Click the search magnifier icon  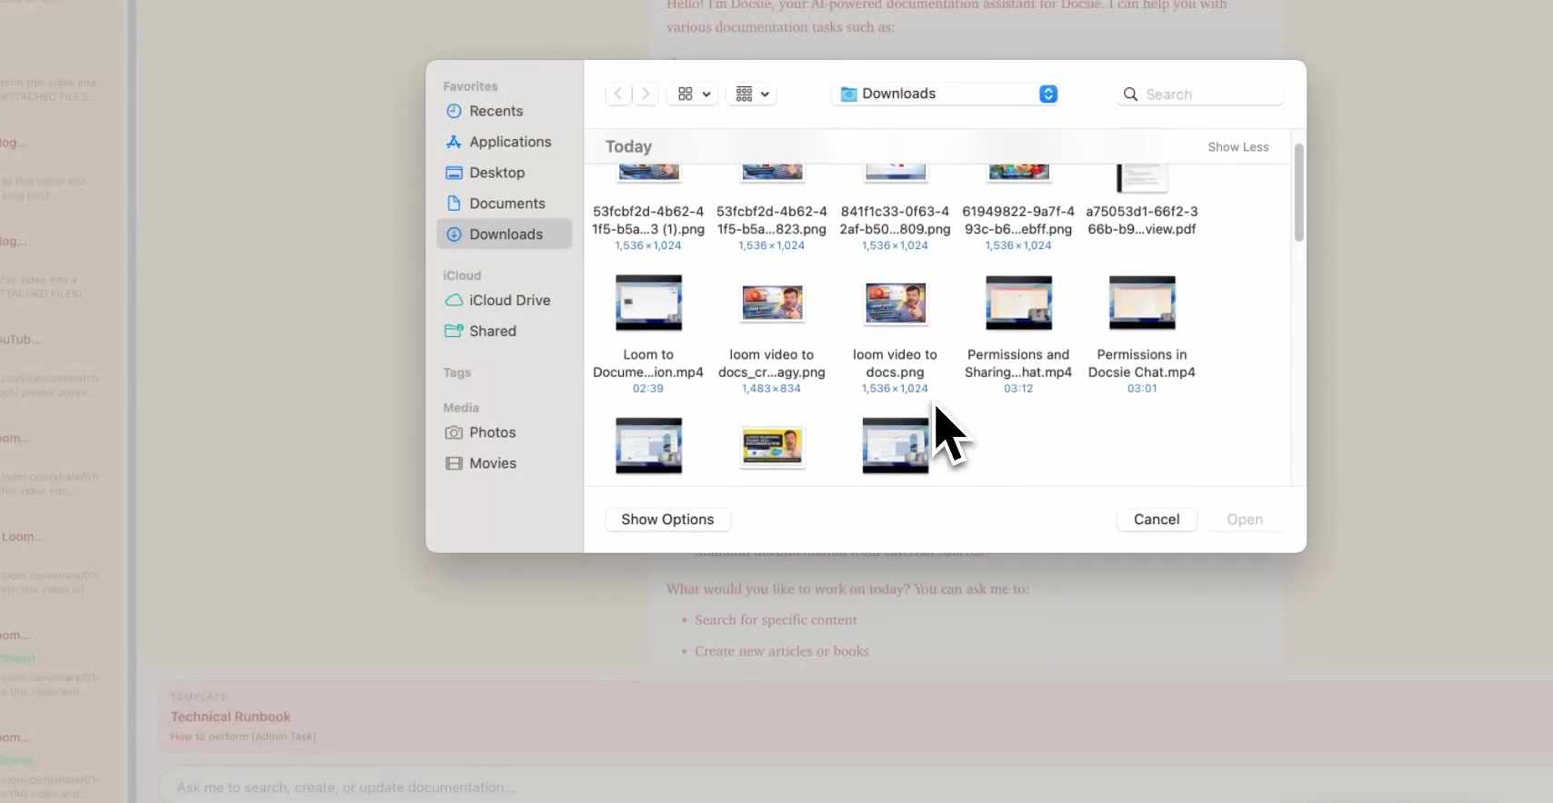click(1131, 94)
